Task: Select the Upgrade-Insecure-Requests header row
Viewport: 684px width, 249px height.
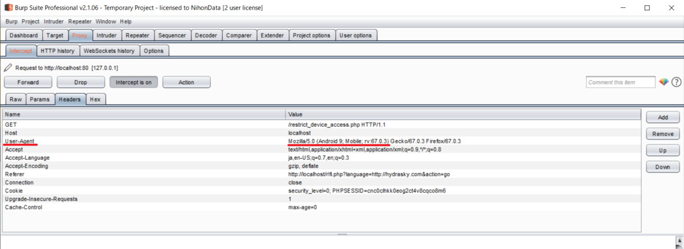Action: pos(321,199)
